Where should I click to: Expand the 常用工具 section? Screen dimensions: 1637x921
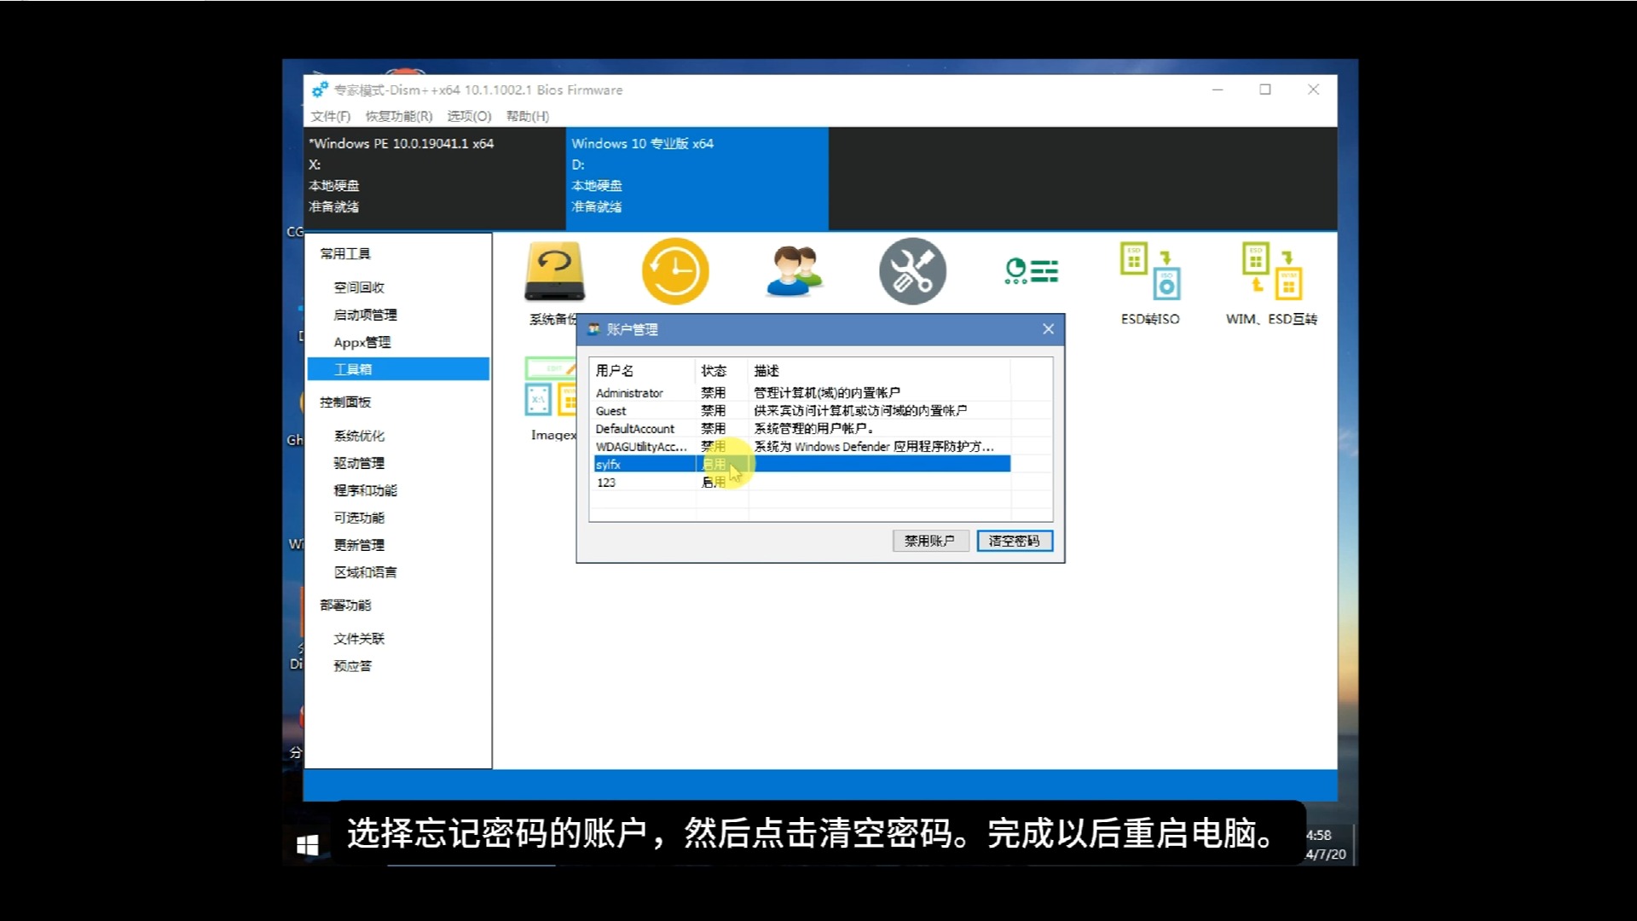[344, 253]
